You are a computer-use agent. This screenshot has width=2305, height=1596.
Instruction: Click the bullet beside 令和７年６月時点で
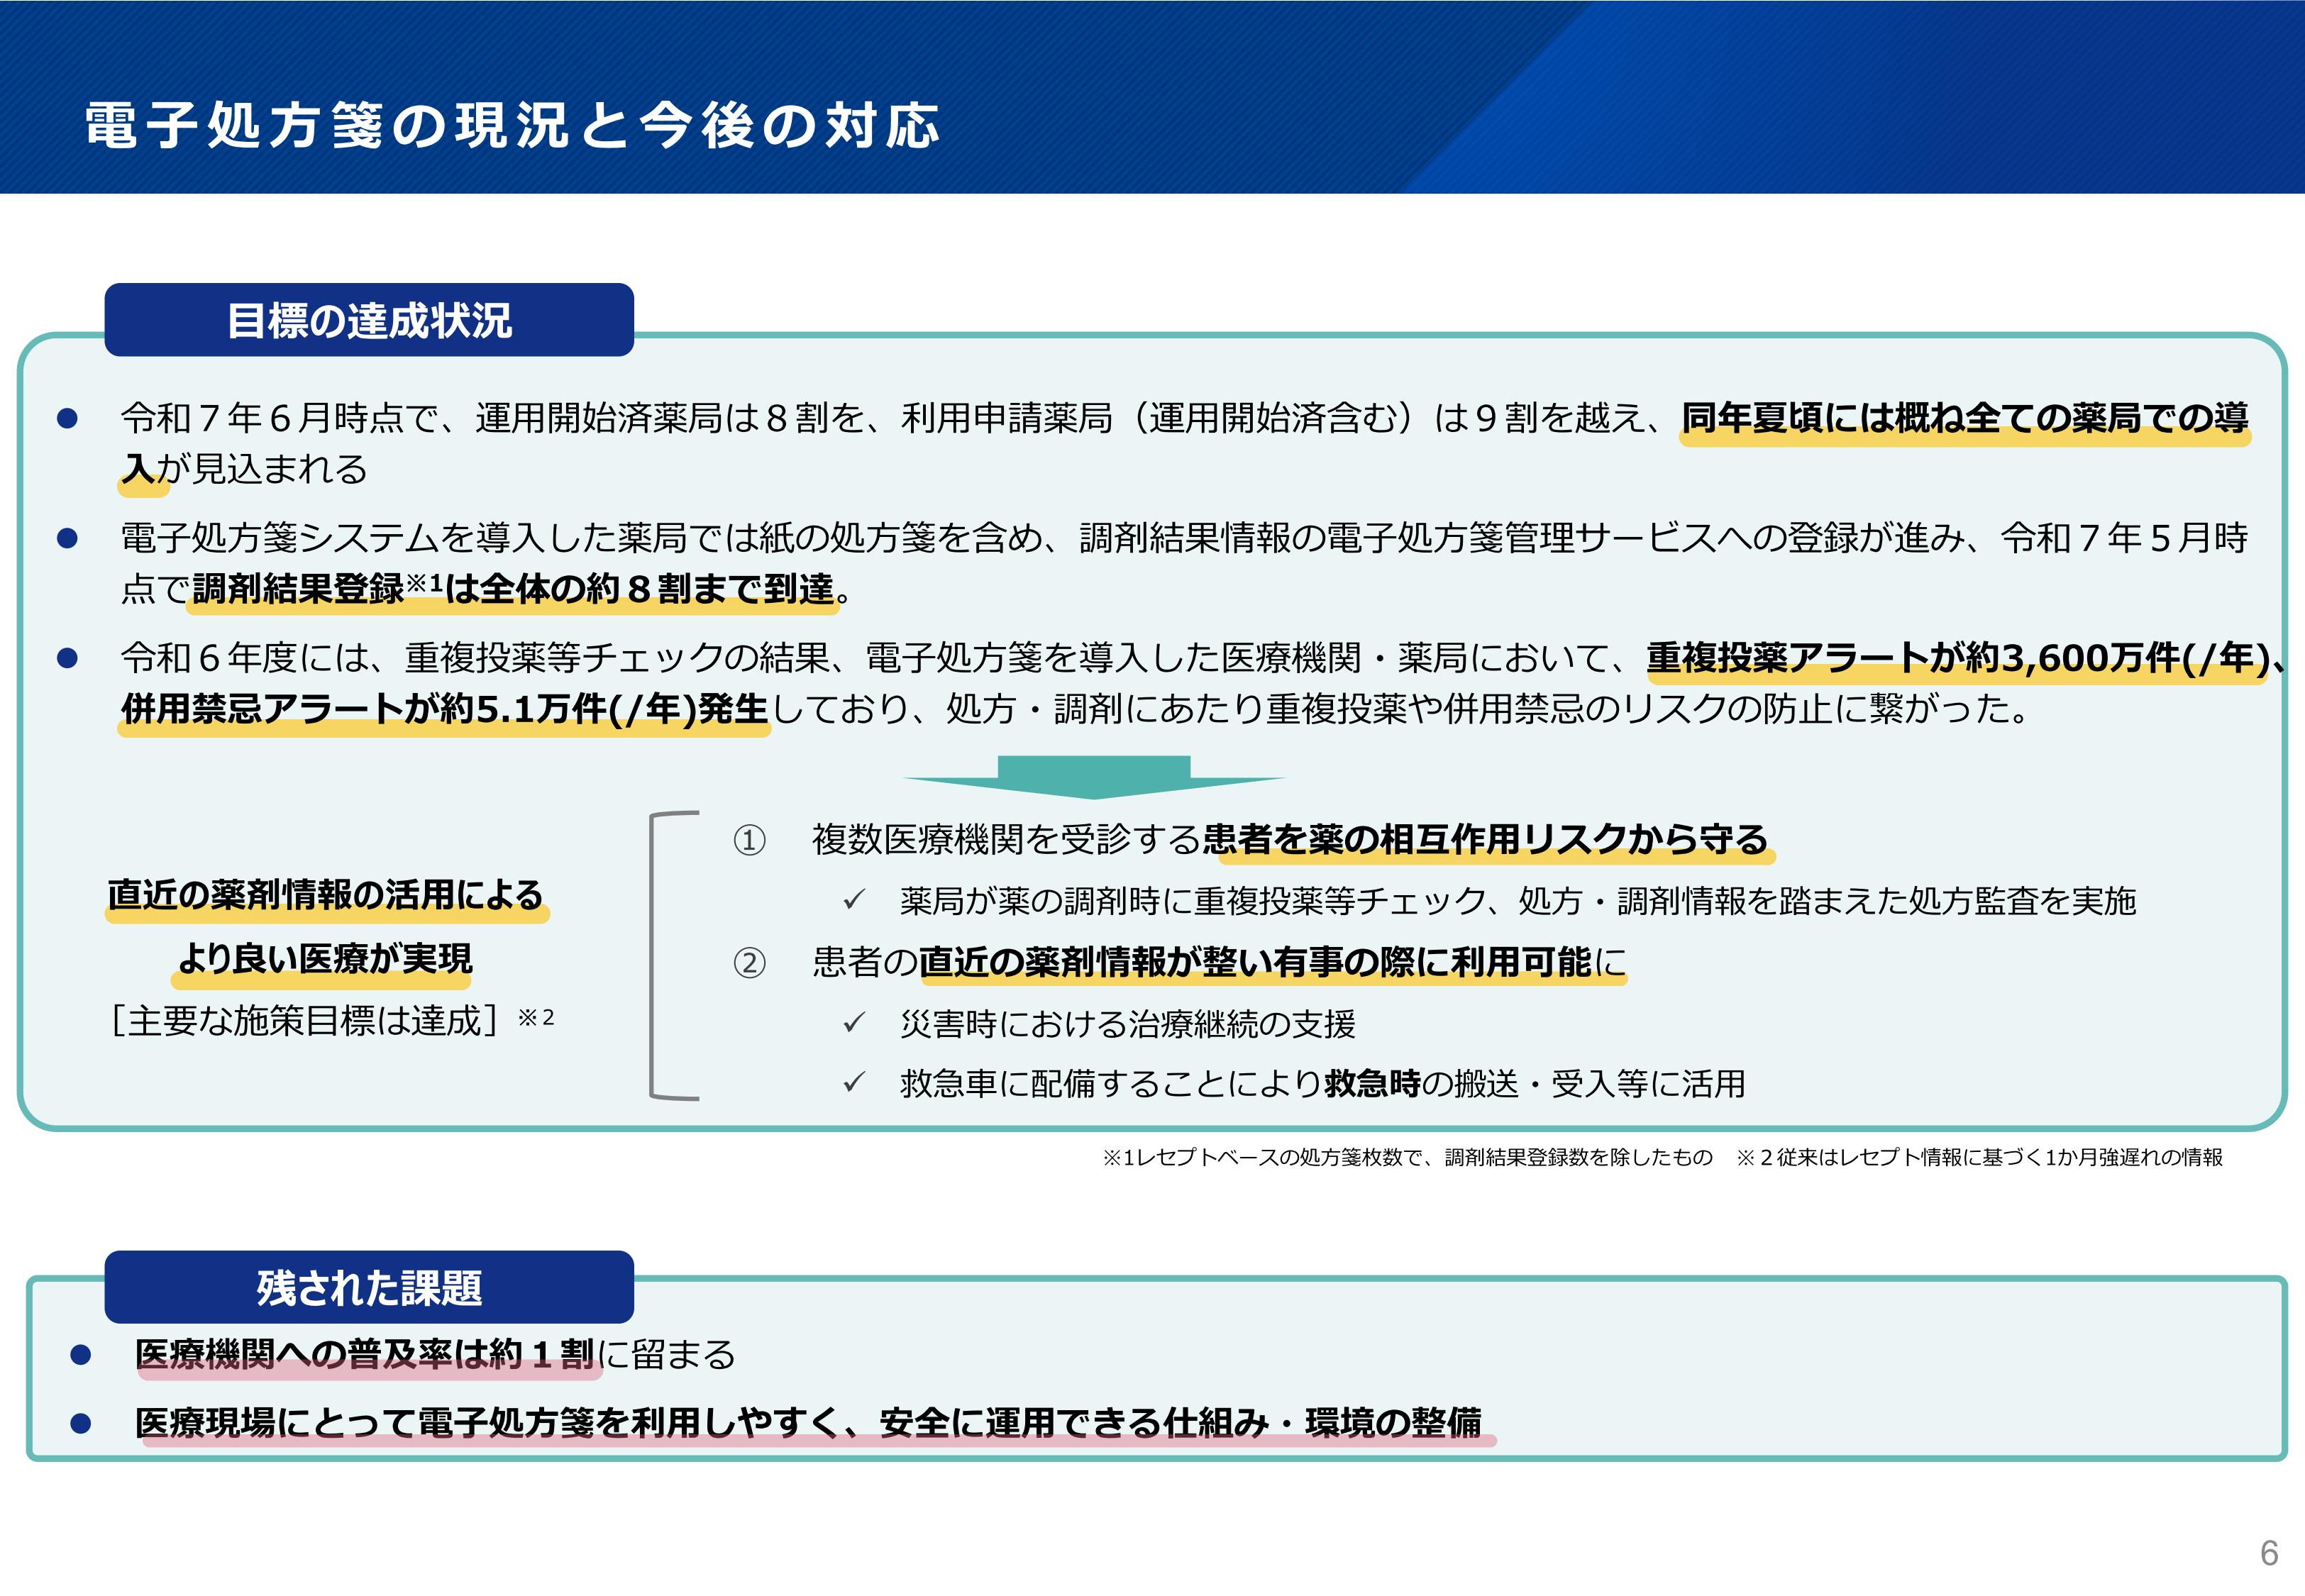[x=68, y=418]
